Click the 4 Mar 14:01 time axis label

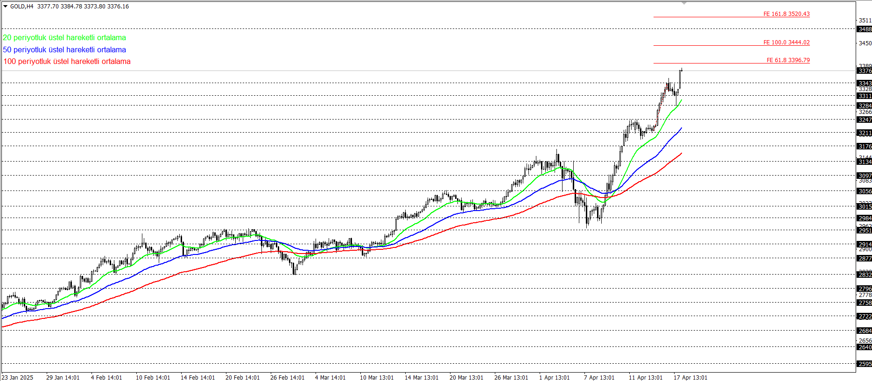pyautogui.click(x=331, y=378)
